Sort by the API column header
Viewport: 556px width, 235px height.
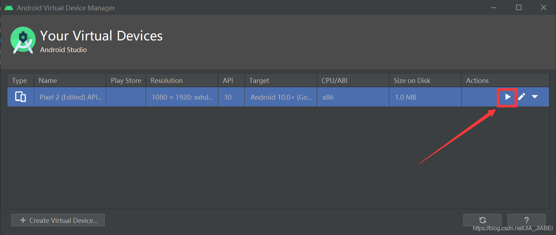pos(231,80)
